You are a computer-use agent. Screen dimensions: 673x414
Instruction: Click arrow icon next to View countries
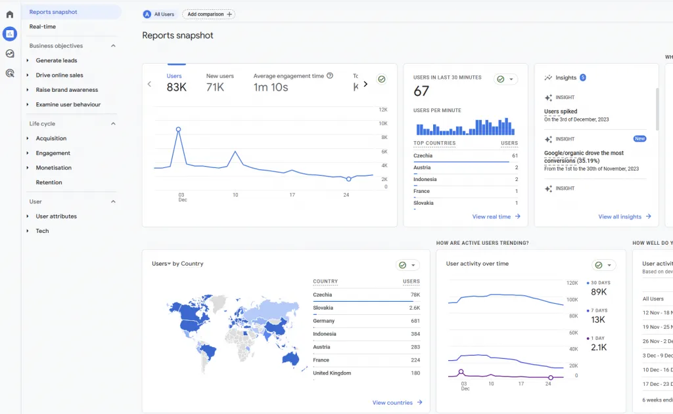click(x=419, y=402)
